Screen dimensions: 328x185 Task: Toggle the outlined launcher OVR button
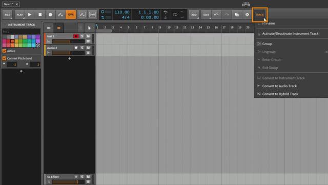92,15
